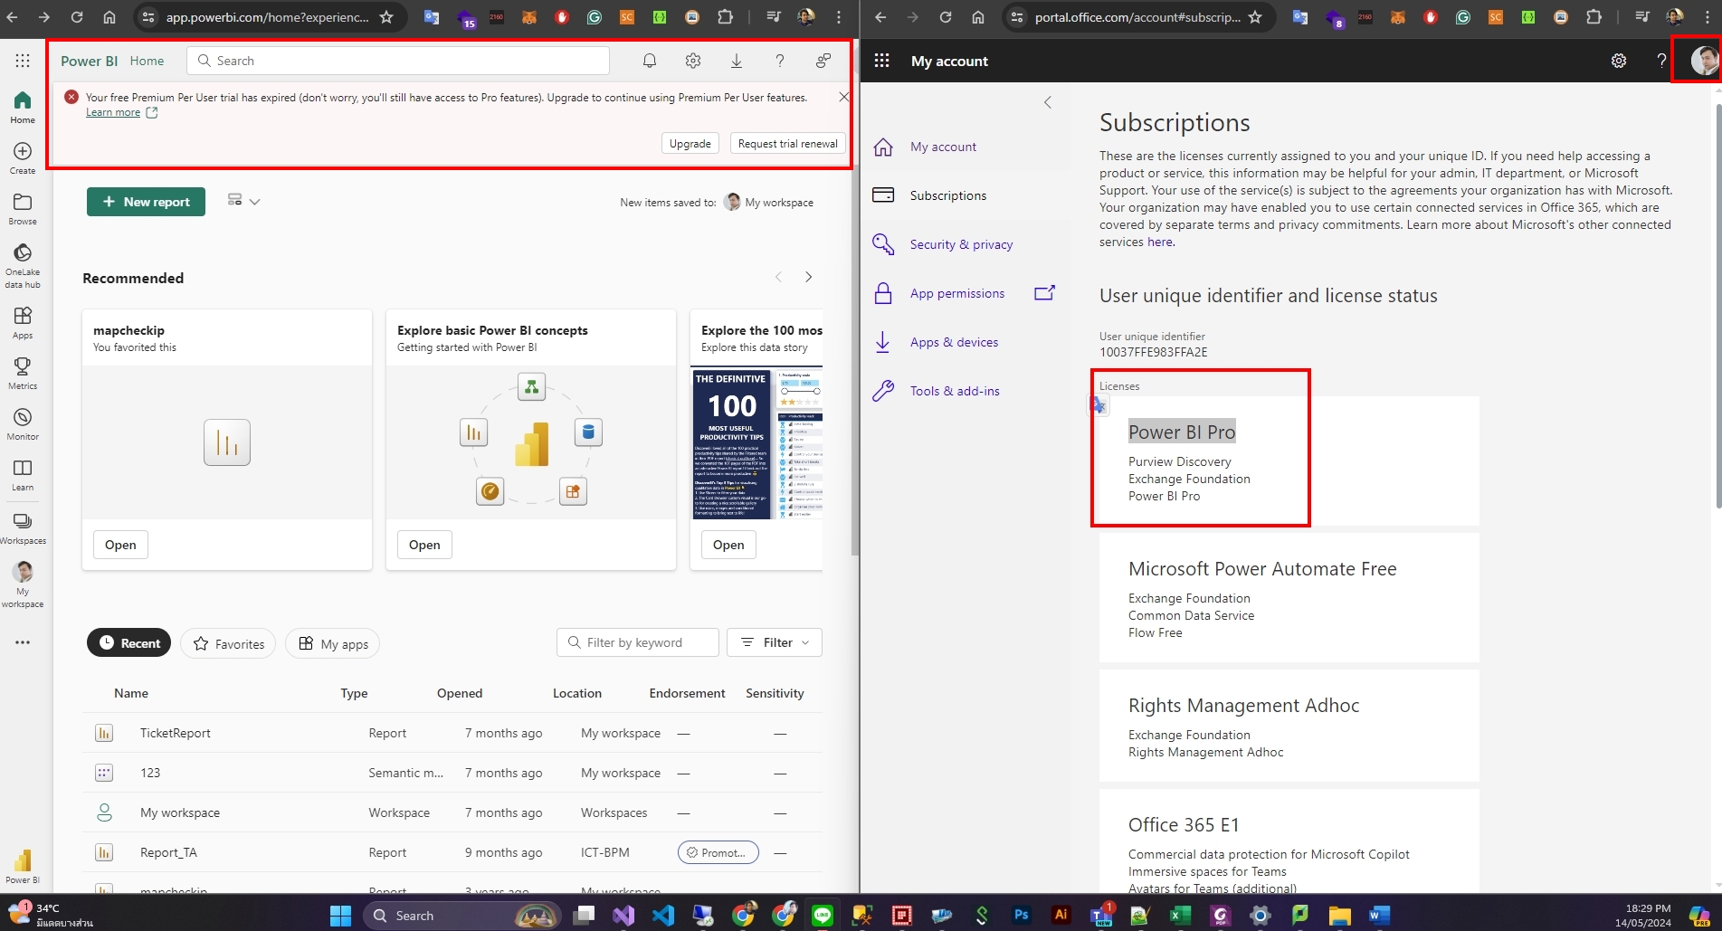Open Excel from the taskbar

tap(1180, 916)
